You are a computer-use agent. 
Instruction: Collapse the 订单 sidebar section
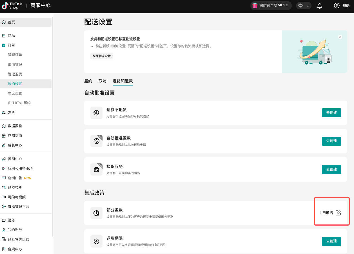pyautogui.click(x=11, y=45)
